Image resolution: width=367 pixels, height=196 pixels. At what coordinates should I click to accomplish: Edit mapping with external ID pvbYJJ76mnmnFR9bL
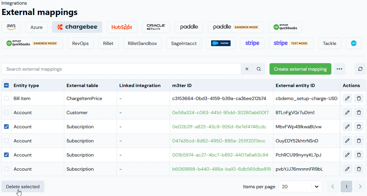(347, 169)
